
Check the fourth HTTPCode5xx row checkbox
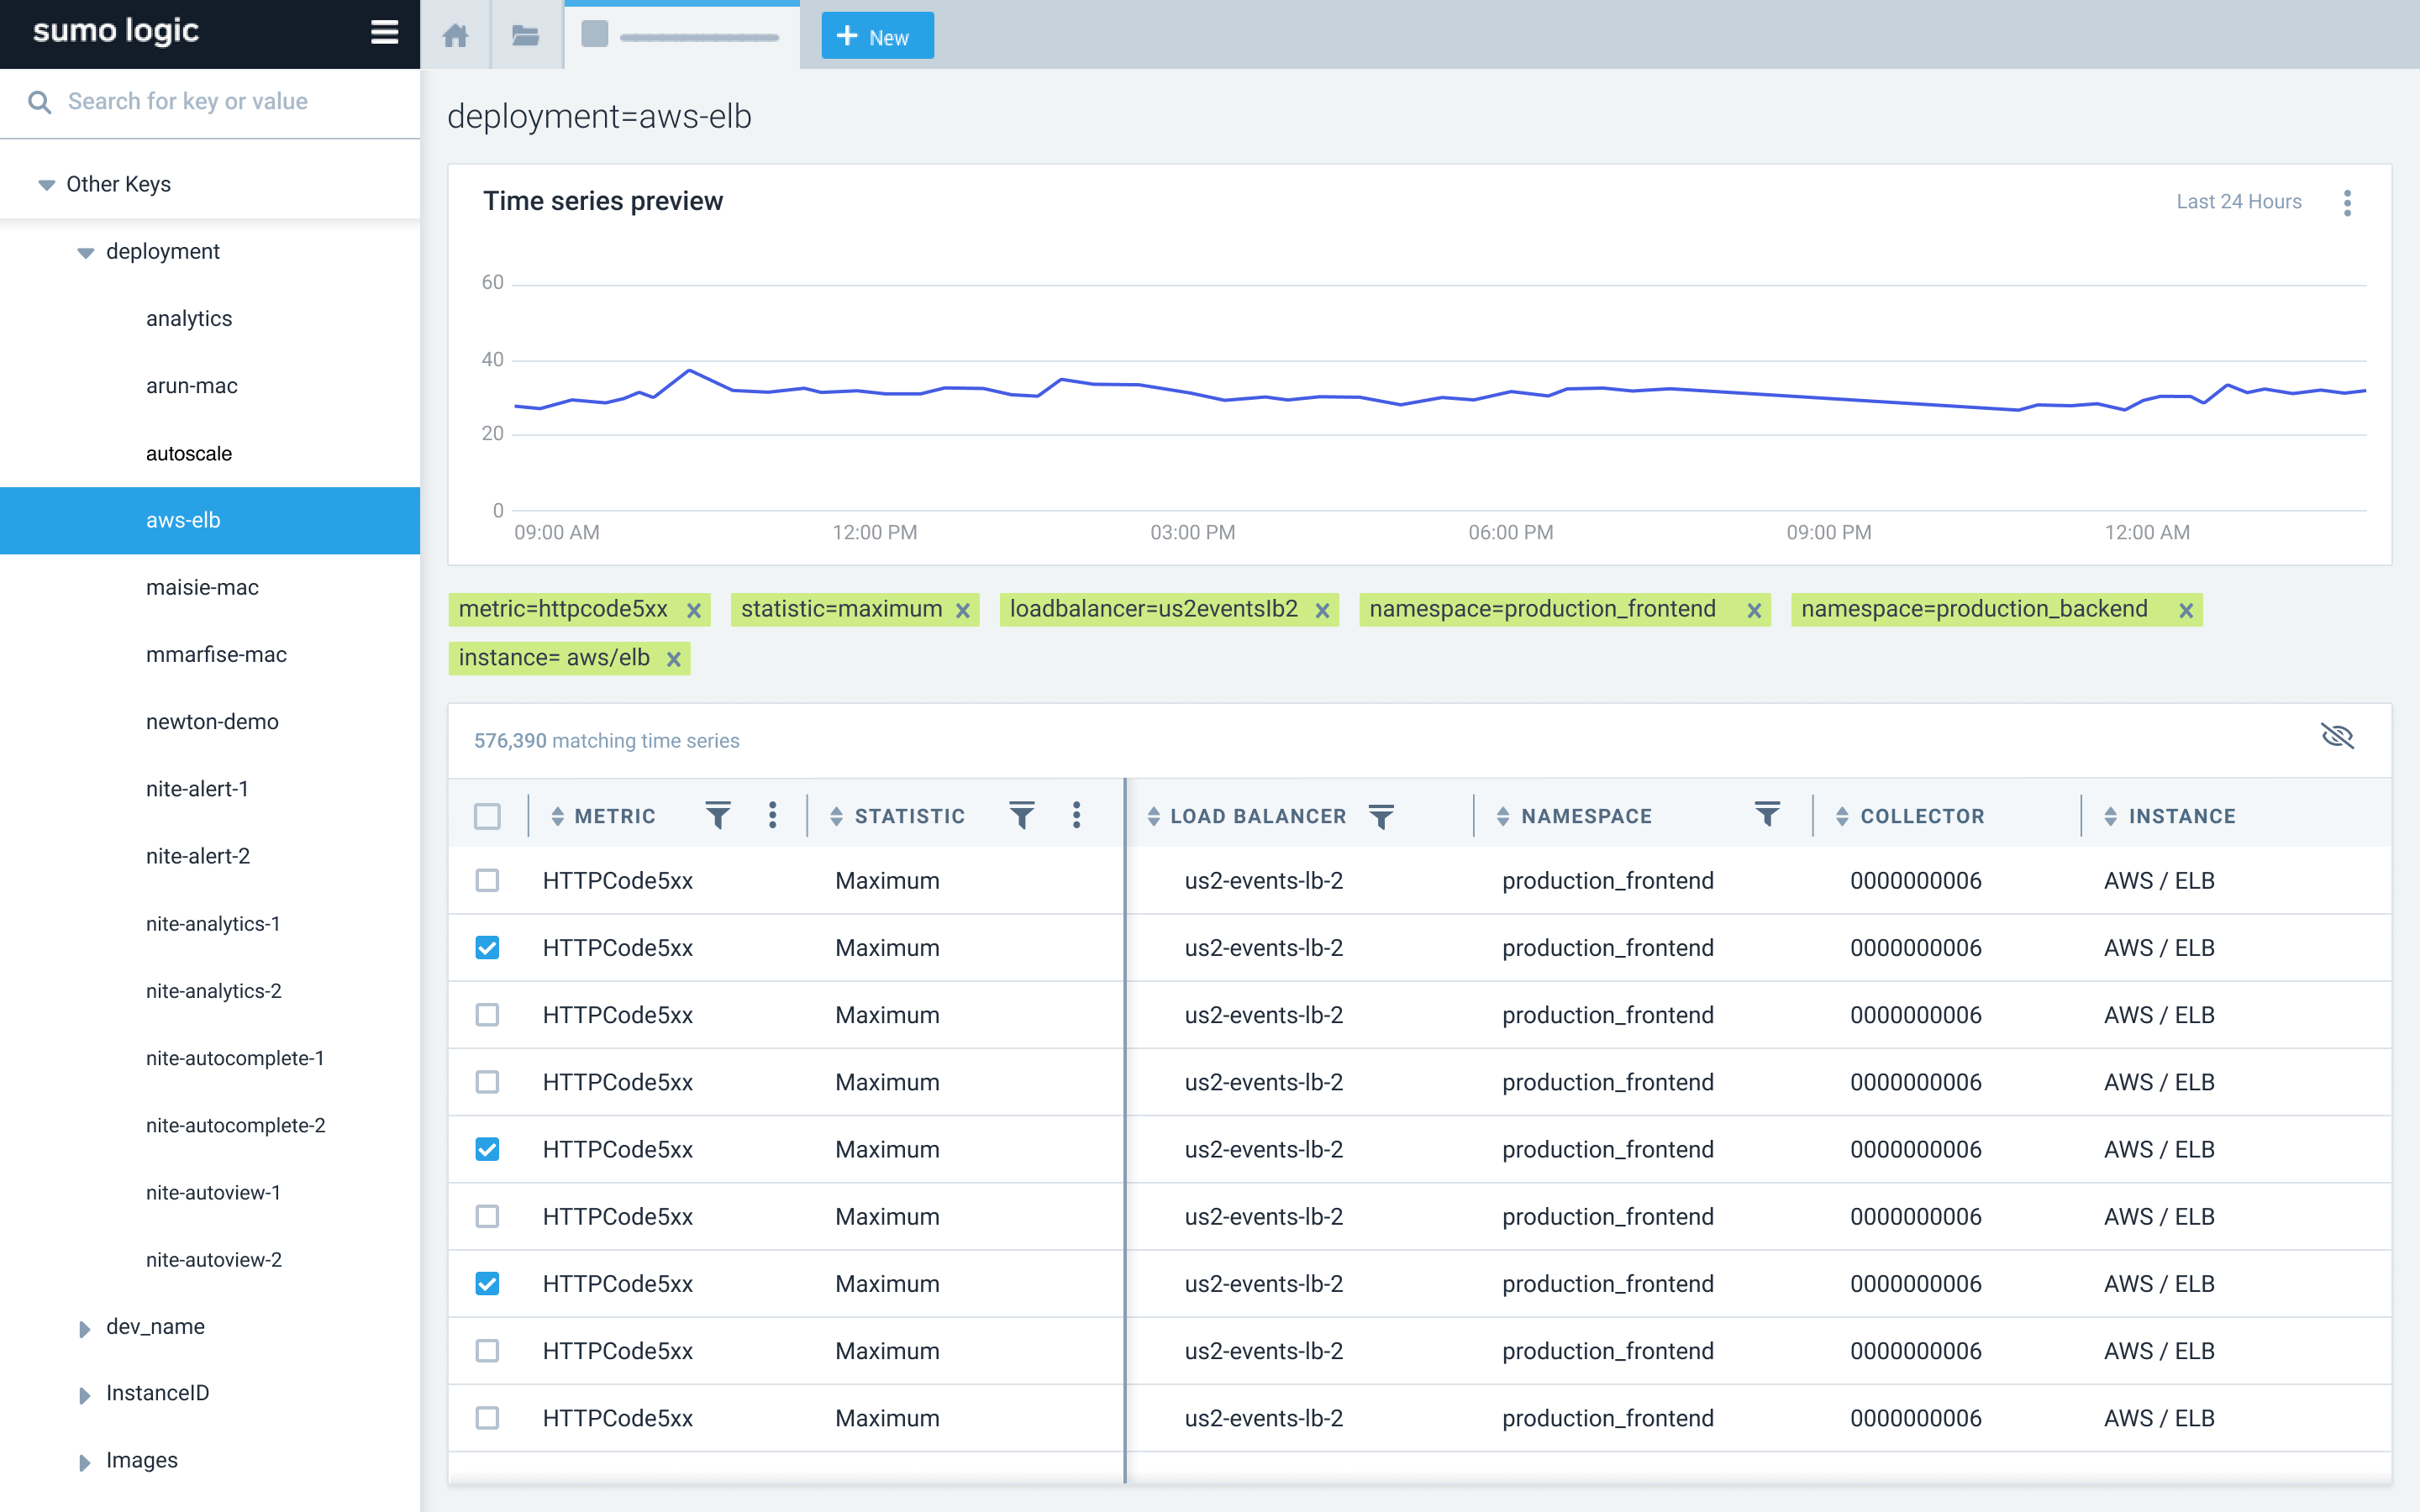pyautogui.click(x=487, y=1081)
